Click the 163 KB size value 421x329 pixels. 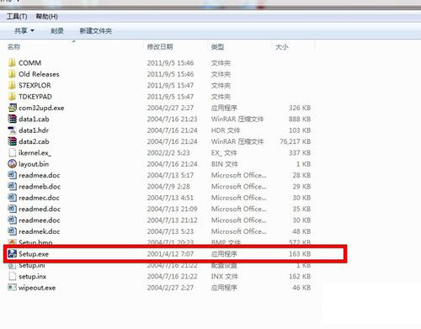[x=300, y=254]
